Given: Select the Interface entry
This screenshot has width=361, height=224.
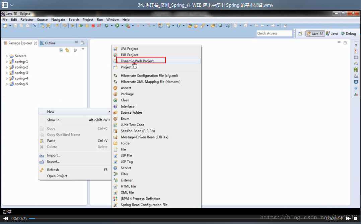Looking at the screenshot, I should [x=157, y=106].
